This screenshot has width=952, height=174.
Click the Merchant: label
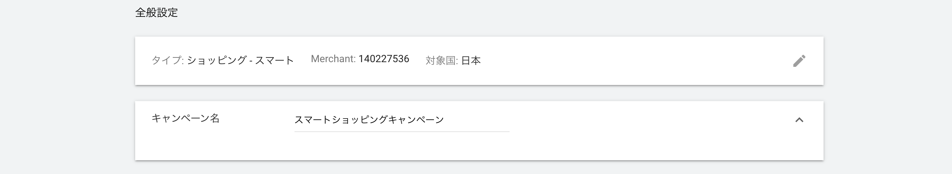(333, 59)
